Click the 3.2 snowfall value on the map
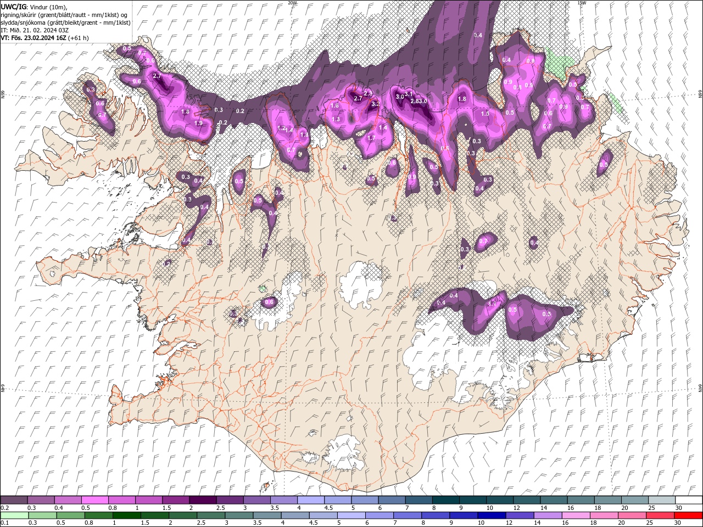Screen dimensions: 703x527 [376, 104]
